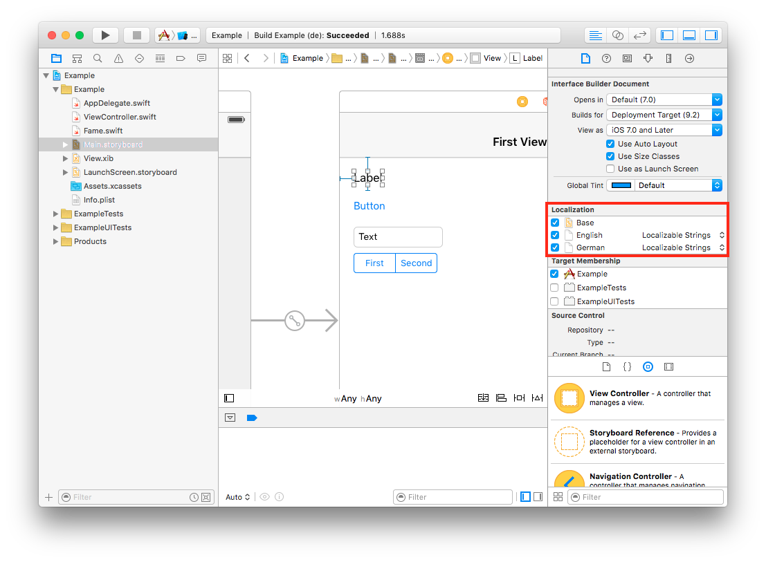Show the connections inspector
This screenshot has height=562, width=766.
[x=689, y=59]
